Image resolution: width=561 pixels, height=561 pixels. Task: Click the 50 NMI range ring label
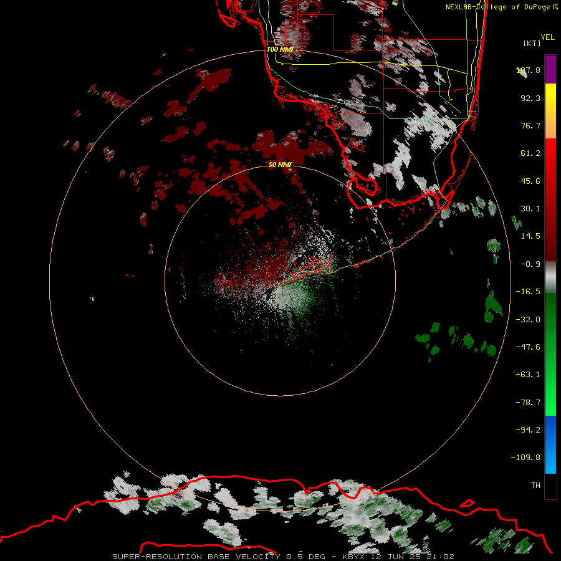(280, 165)
